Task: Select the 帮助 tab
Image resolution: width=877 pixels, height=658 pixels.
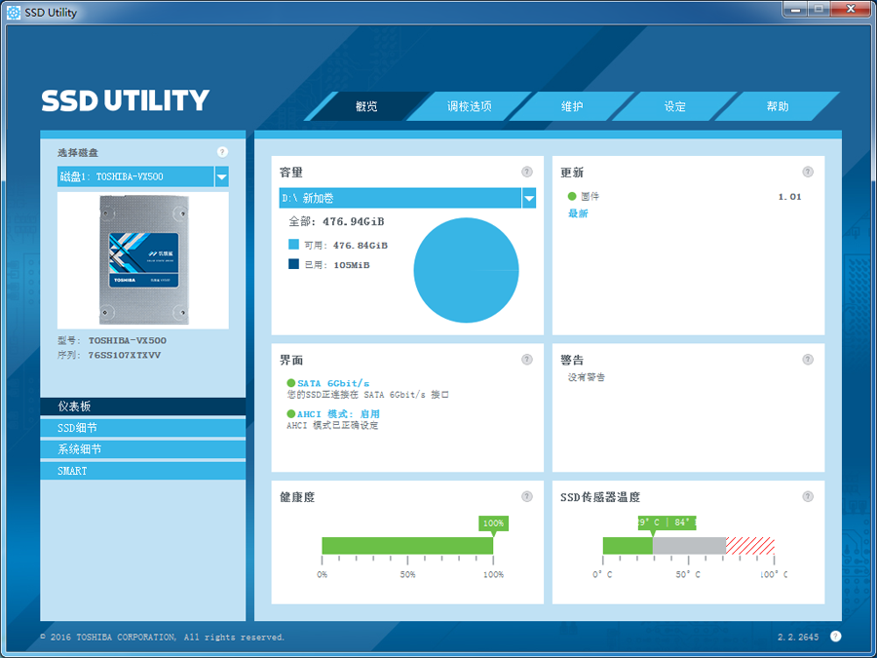Action: click(778, 106)
